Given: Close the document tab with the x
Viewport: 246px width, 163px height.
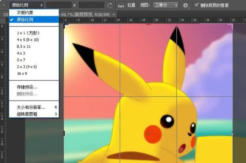Looking at the screenshot, I should pos(114,14).
